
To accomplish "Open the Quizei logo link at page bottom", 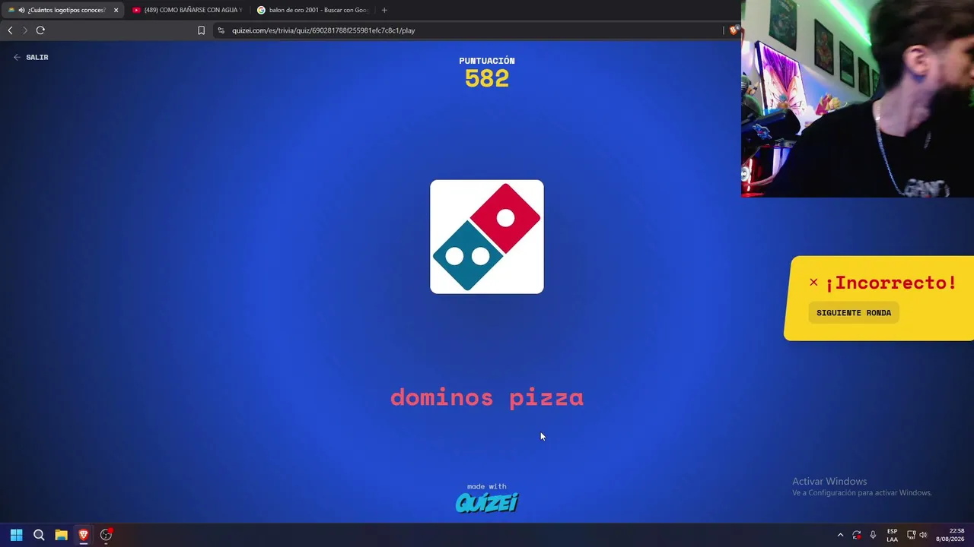I will point(487,502).
